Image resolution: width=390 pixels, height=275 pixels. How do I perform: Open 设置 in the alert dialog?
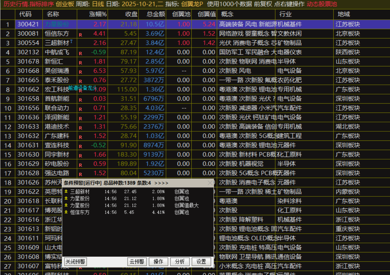(x=201, y=262)
